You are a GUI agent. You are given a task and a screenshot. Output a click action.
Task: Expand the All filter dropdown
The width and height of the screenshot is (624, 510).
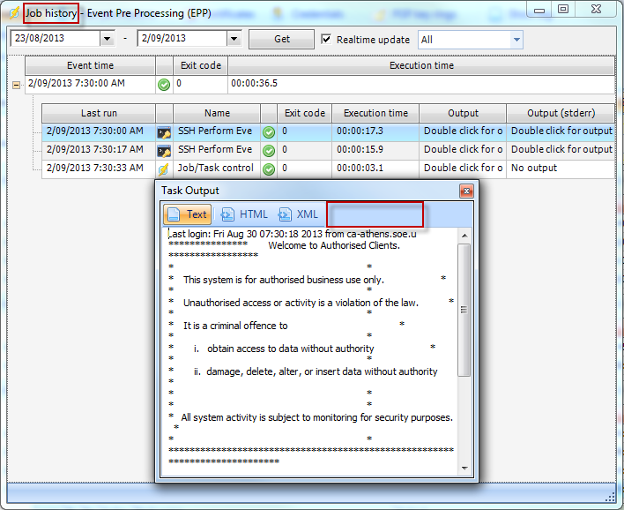(516, 40)
